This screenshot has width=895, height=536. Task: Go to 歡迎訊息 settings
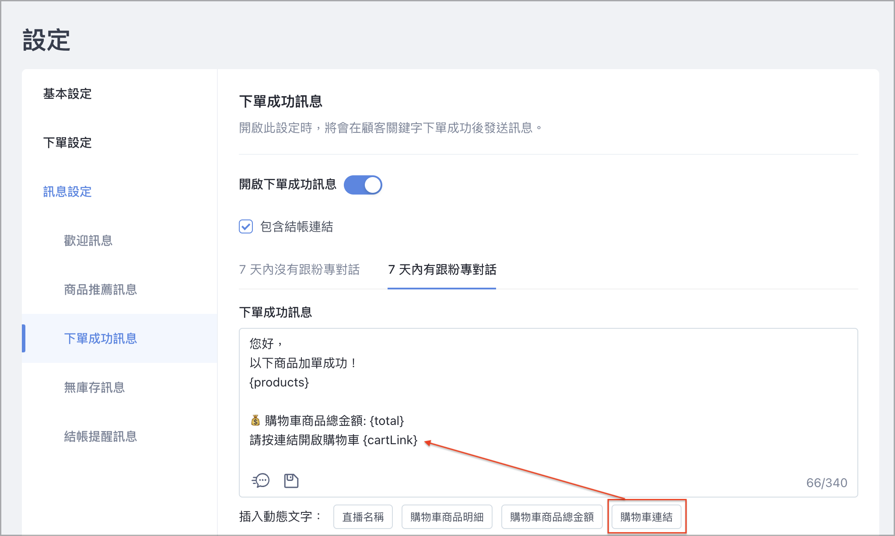[x=88, y=240]
